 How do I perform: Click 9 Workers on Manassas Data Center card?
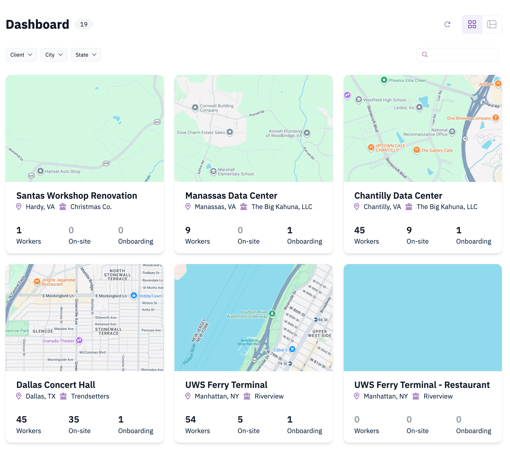point(198,236)
